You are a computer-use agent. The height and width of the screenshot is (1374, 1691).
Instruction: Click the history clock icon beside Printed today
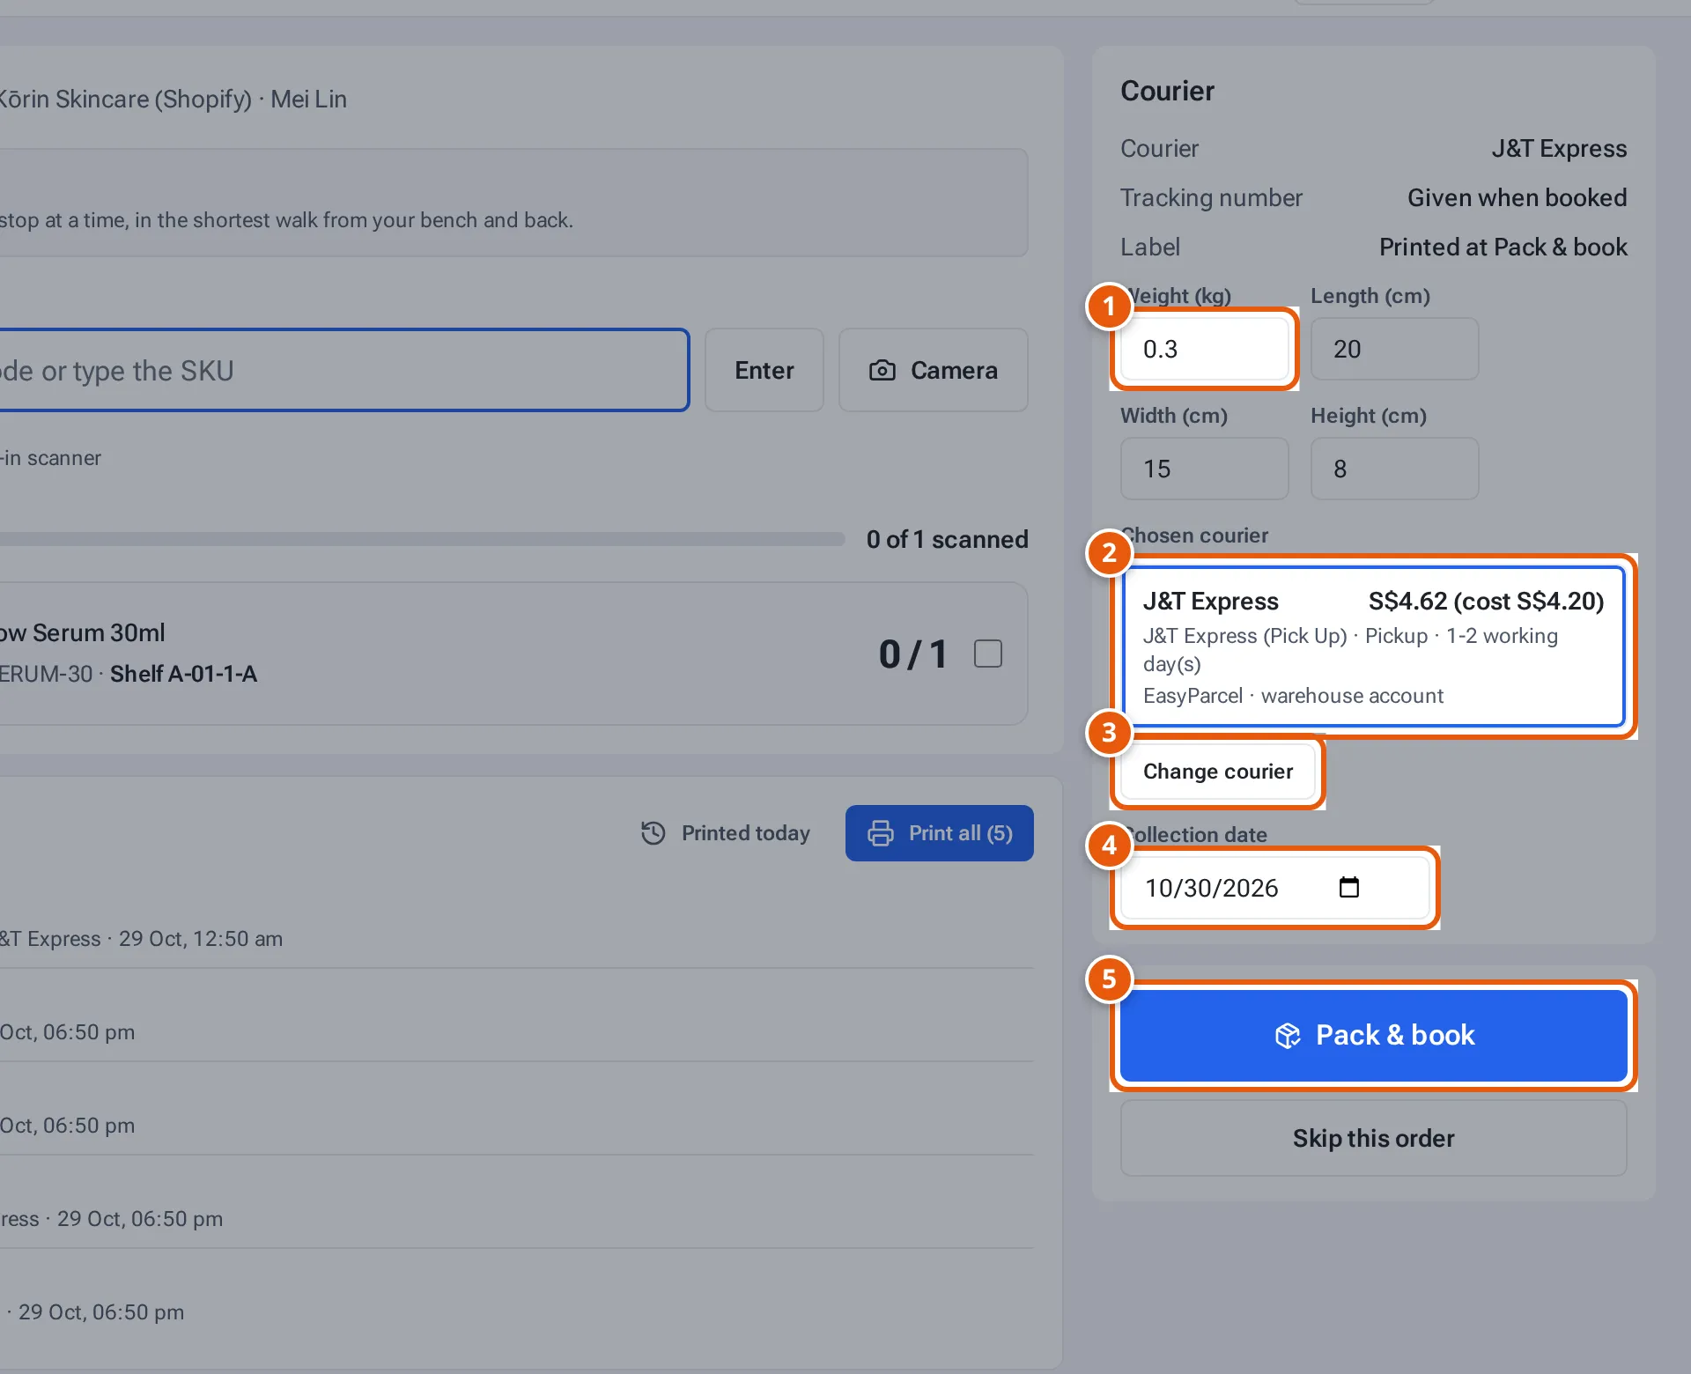654,833
